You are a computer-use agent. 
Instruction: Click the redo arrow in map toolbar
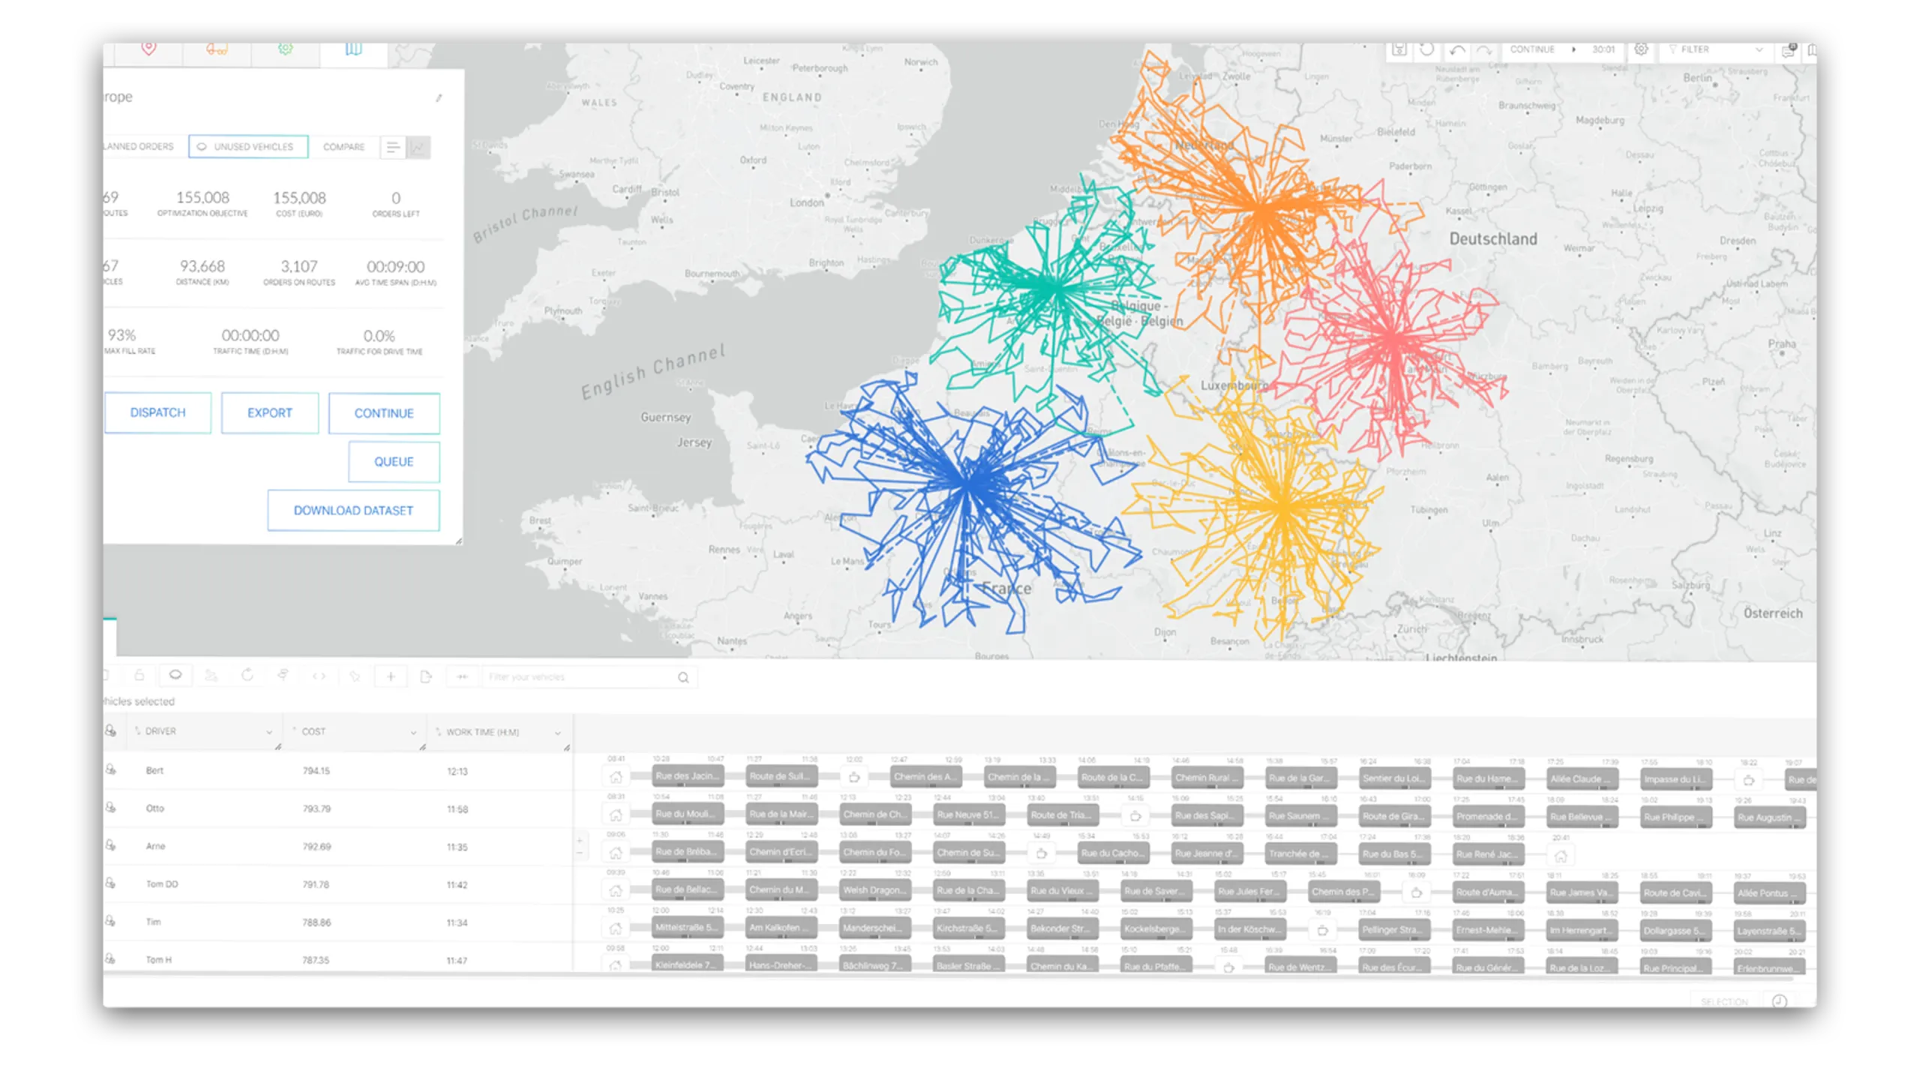pos(1484,50)
